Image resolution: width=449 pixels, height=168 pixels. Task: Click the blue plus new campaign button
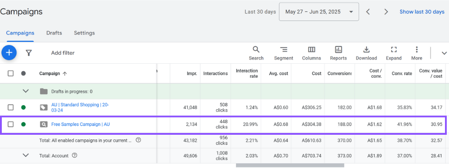click(x=9, y=53)
